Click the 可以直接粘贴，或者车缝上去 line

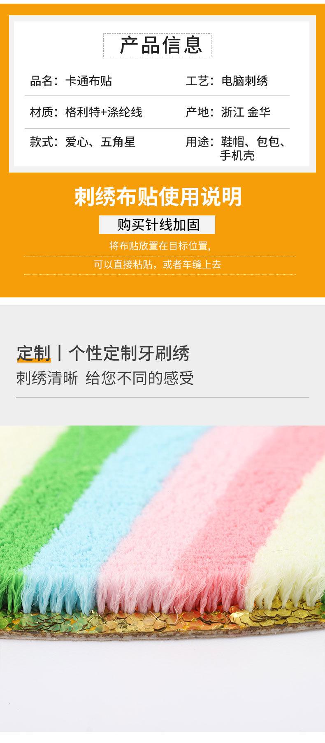pyautogui.click(x=158, y=264)
